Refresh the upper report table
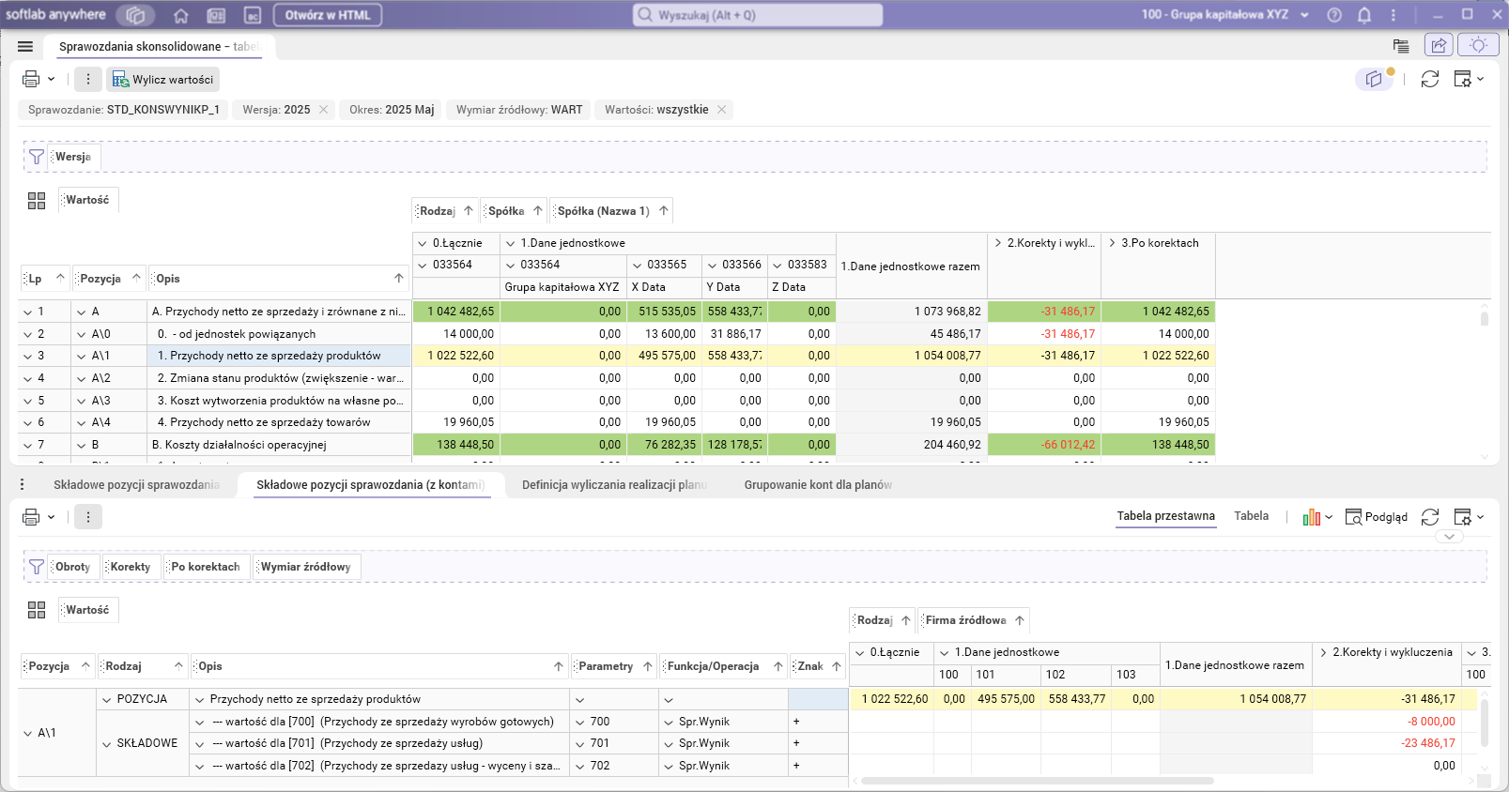Screen dimensions: 1509x792 pos(1430,80)
